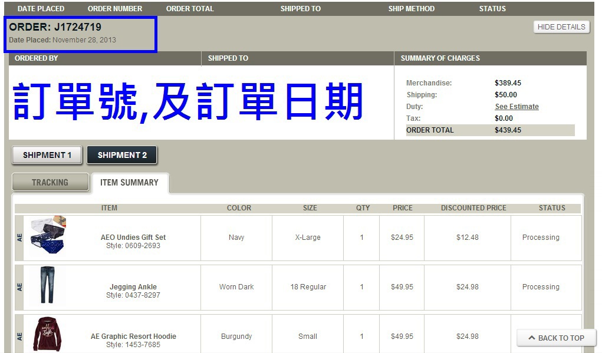This screenshot has width=602, height=353.
Task: Open the AE Graphic Resort Hoodie item name
Action: coord(133,336)
